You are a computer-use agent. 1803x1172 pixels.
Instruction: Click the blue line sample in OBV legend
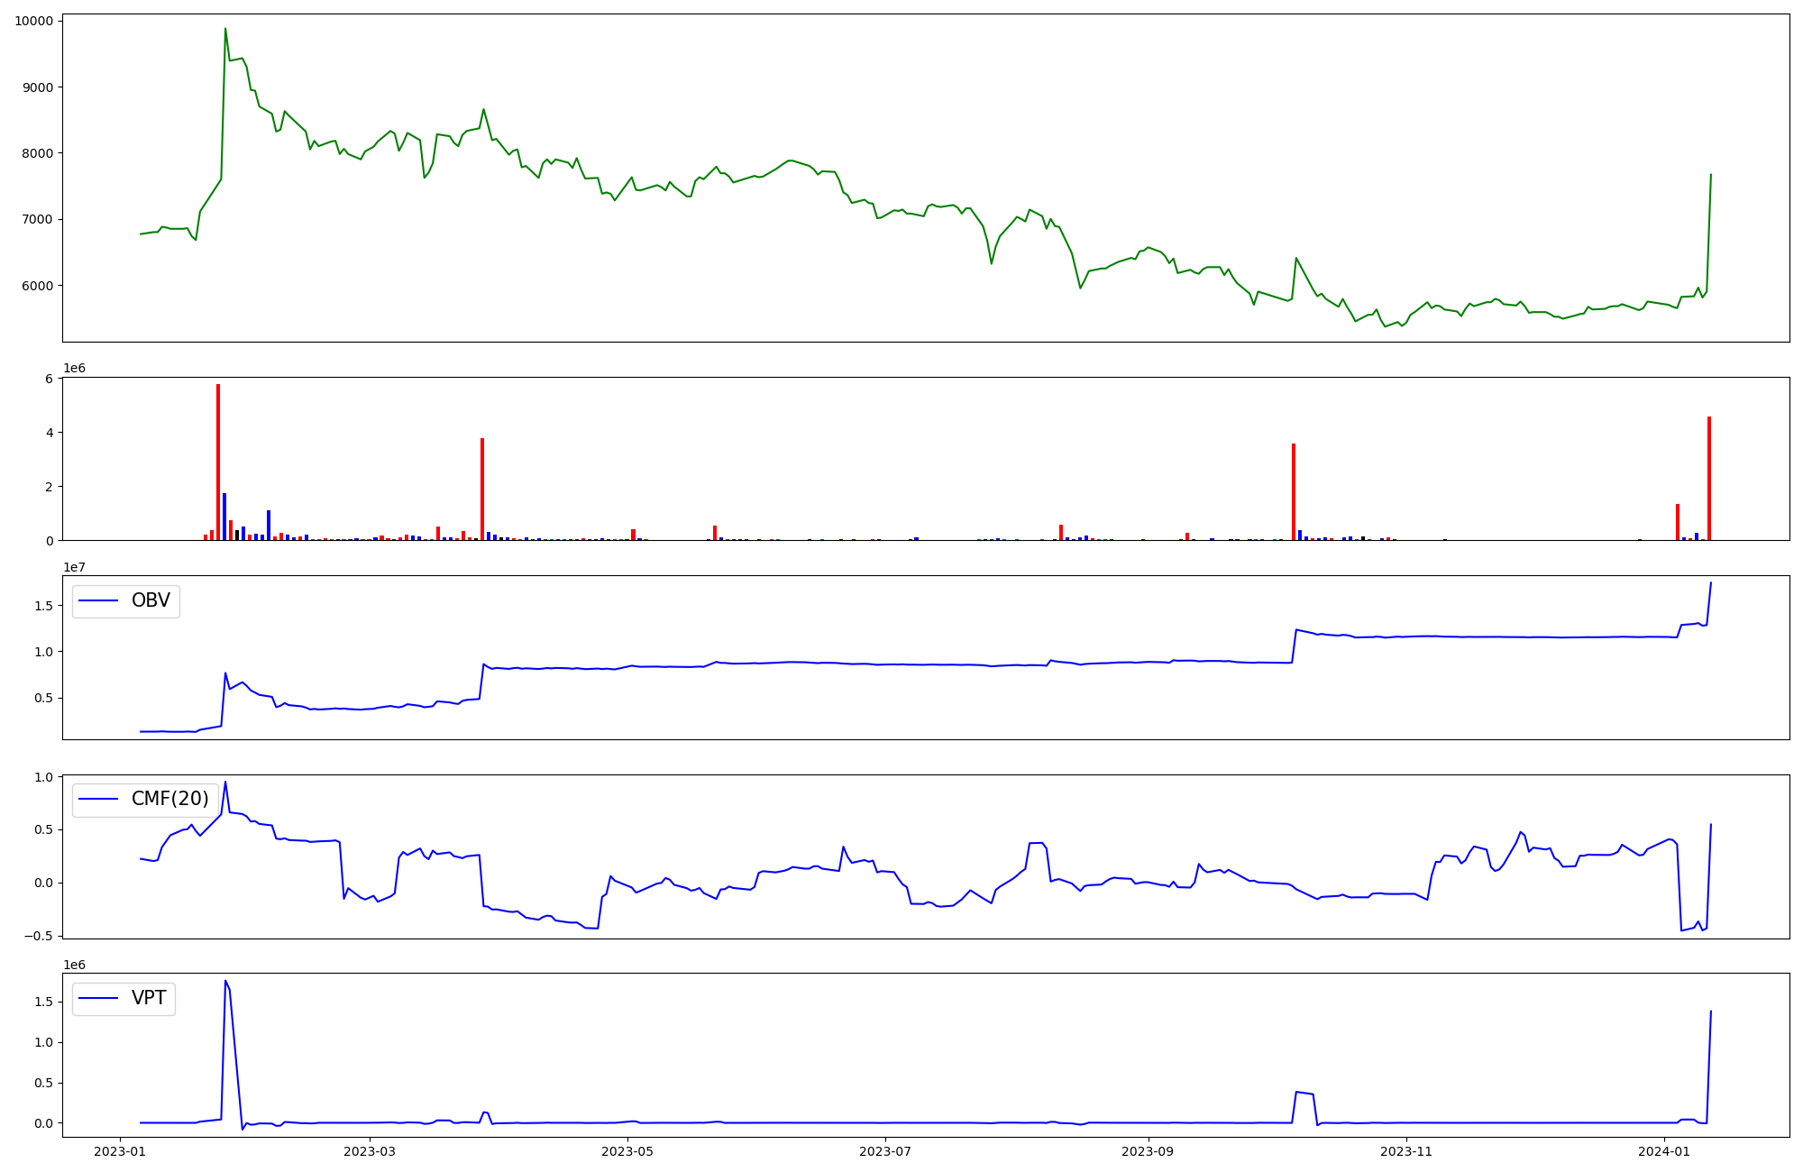(99, 600)
